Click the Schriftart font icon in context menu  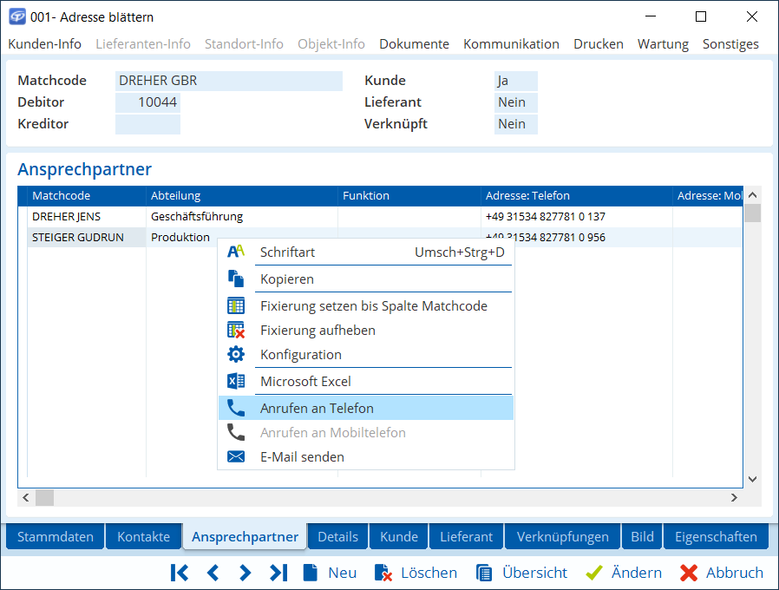click(x=236, y=252)
